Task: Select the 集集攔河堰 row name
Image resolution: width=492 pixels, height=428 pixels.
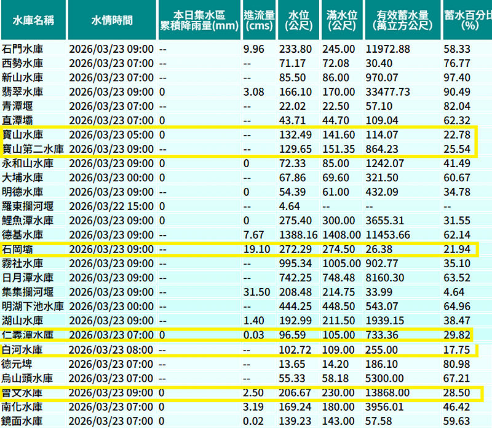Action: coord(28,292)
